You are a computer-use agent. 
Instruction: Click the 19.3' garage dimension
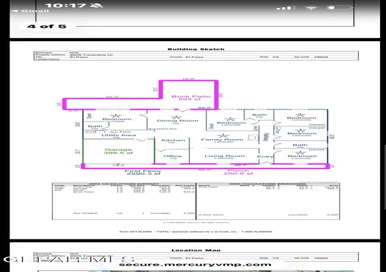click(x=119, y=165)
